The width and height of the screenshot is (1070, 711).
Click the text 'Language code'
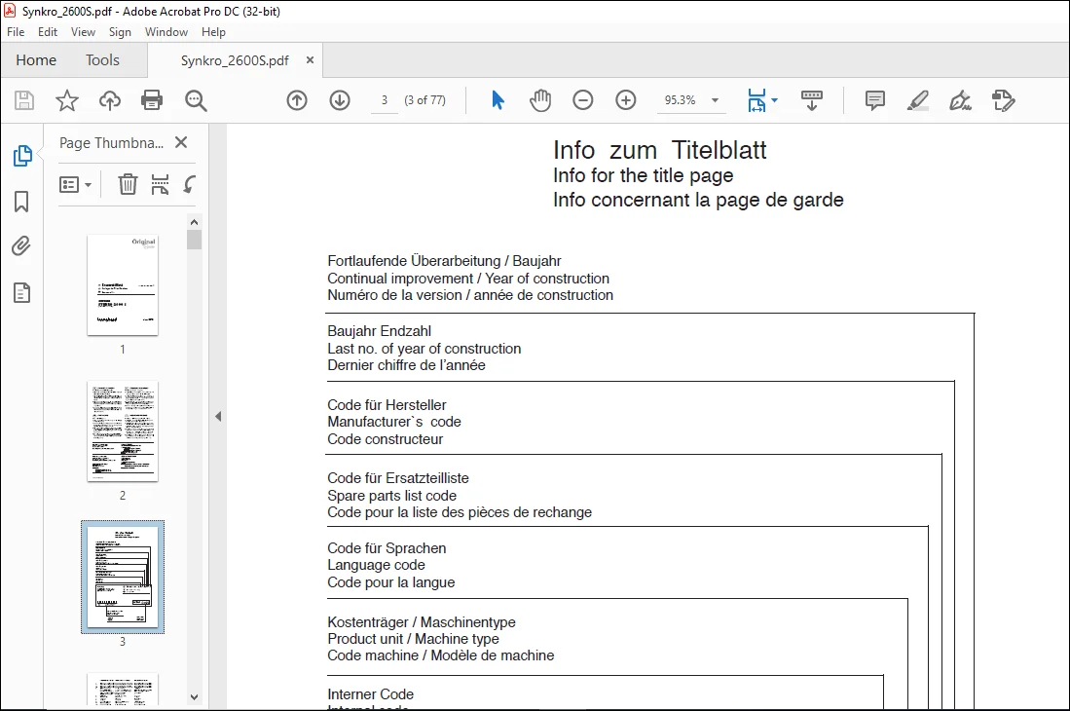point(376,565)
